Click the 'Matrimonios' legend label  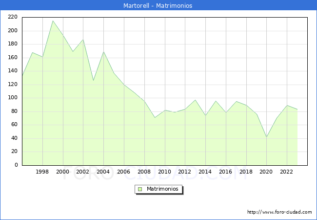(x=162, y=189)
